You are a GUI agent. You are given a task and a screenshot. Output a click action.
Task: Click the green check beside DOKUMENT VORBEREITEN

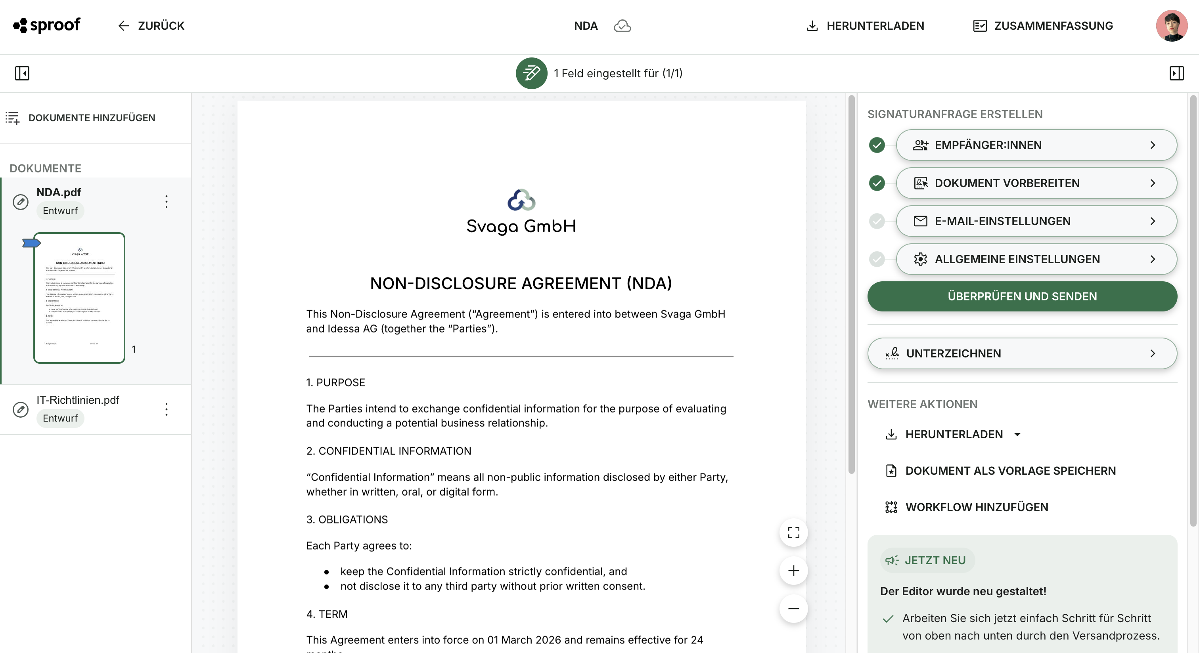[x=877, y=183]
